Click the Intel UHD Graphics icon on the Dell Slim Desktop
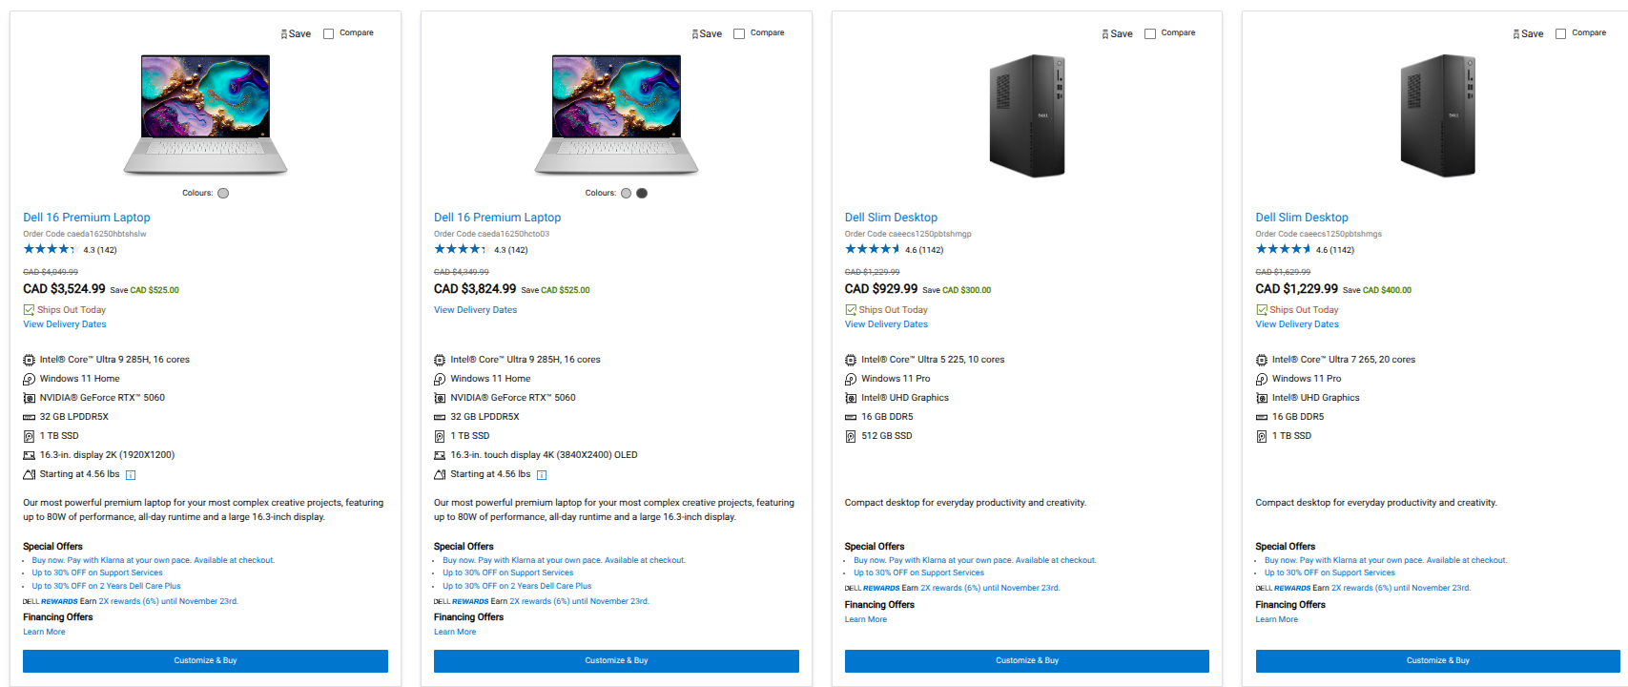 tap(850, 397)
